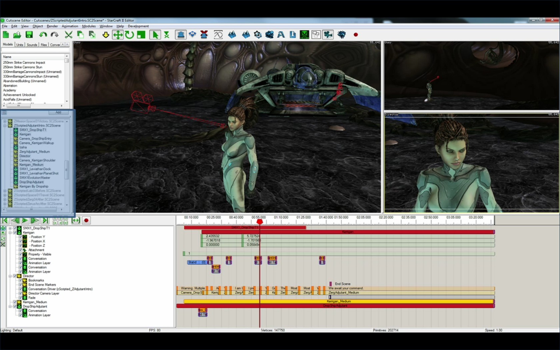
Task: Collapse the DropShipAdjutant timeline node
Action: tap(10, 306)
